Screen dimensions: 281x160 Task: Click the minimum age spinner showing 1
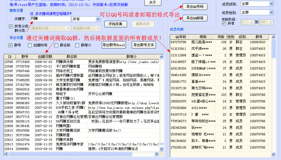pos(247,22)
